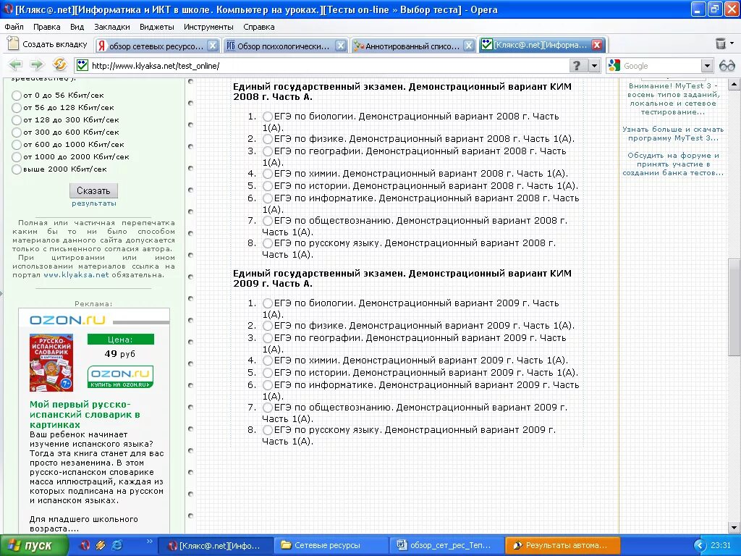
Task: Click the question mark help icon
Action: pos(577,65)
